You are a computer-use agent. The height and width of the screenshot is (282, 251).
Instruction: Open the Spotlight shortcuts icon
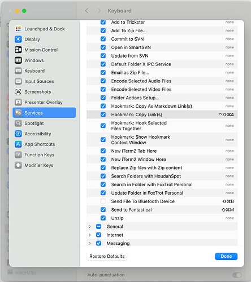point(18,124)
